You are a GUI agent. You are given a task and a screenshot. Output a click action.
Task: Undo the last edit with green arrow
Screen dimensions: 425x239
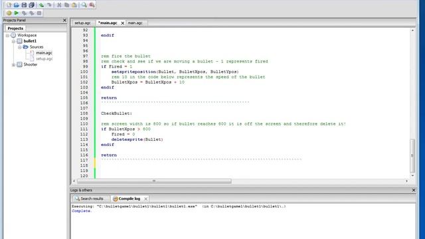click(x=41, y=5)
